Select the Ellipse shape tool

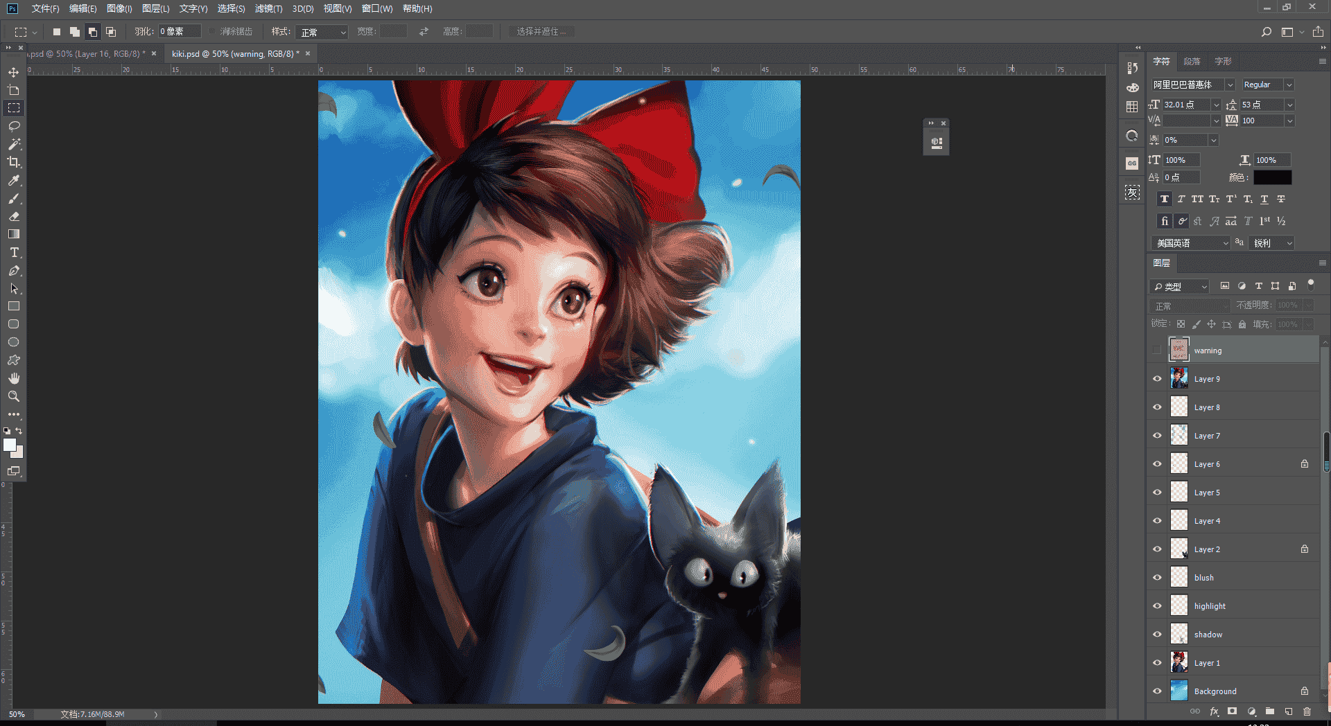pos(13,342)
